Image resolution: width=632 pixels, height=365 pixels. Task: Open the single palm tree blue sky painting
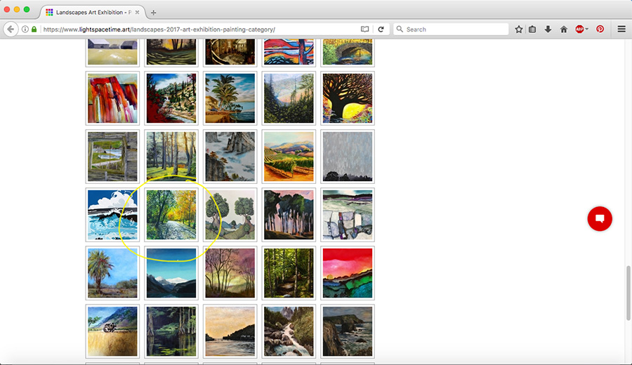pos(112,273)
